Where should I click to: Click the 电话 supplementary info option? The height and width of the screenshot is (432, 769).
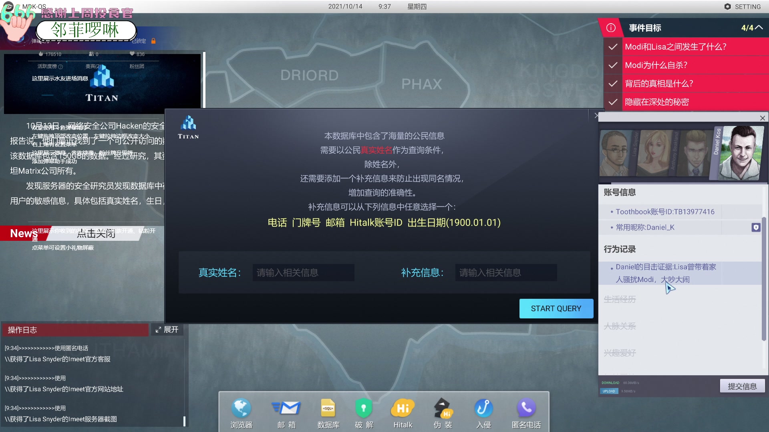277,222
